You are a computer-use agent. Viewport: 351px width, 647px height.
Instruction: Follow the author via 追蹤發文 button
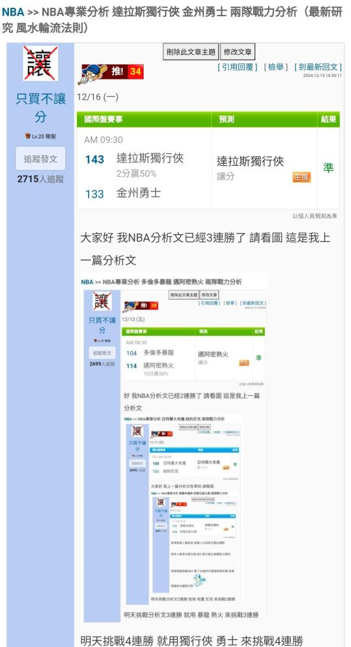click(x=40, y=159)
